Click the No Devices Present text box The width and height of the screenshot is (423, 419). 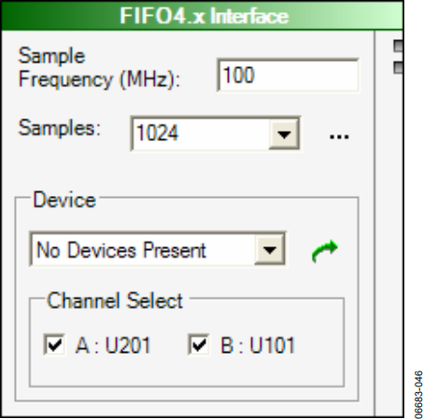pyautogui.click(x=143, y=249)
